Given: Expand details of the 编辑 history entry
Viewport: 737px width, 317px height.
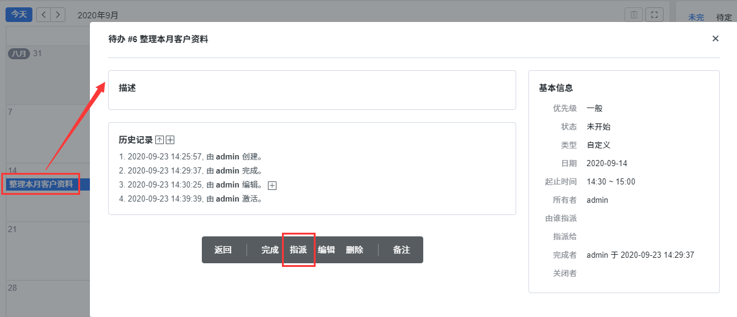Looking at the screenshot, I should 273,185.
